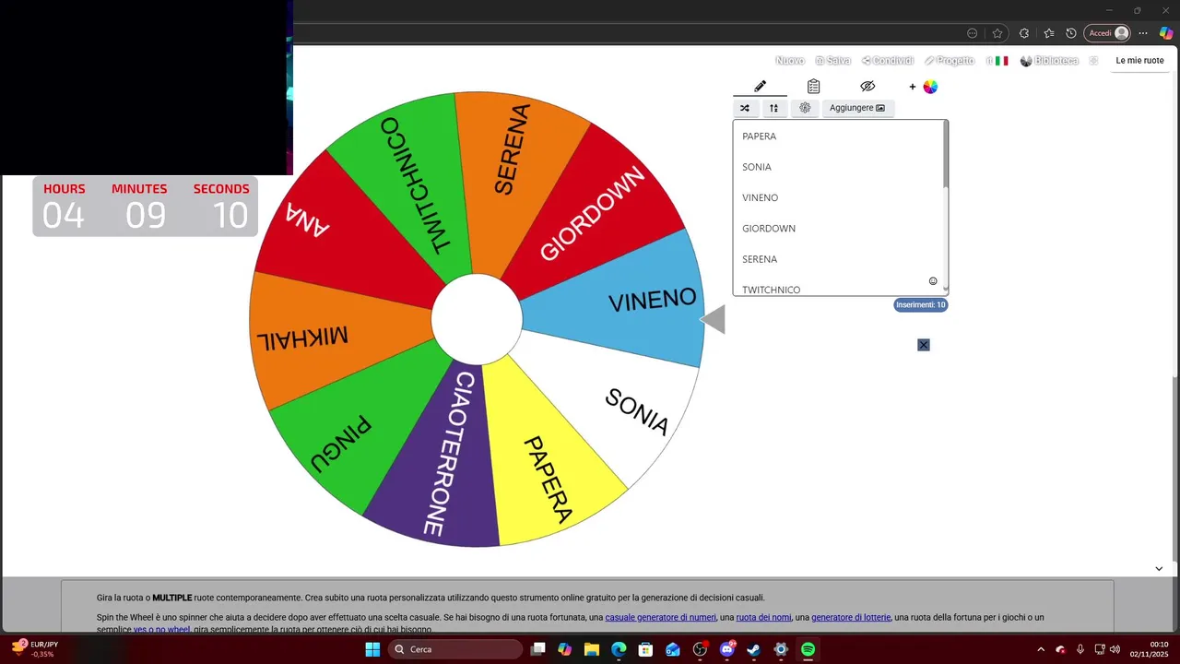Screen dimensions: 1180x664
Task: Spin the wheel via white center hub
Action: coord(477,318)
